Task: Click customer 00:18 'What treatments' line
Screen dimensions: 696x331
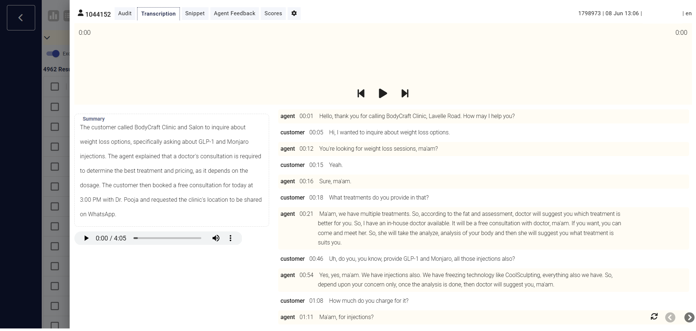Action: click(x=483, y=198)
